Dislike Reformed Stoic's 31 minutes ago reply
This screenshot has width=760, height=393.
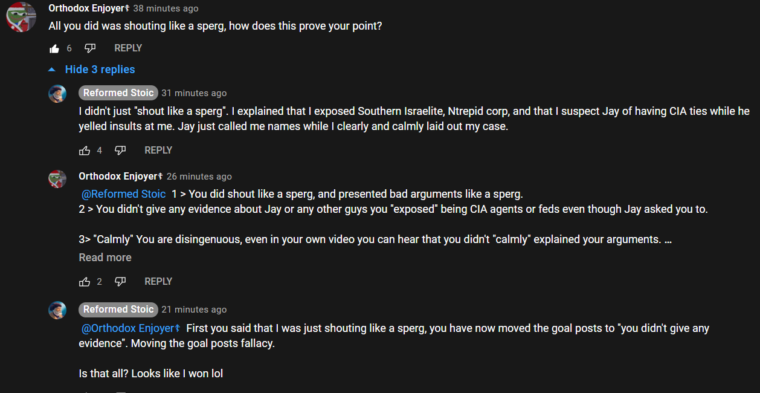pyautogui.click(x=120, y=151)
